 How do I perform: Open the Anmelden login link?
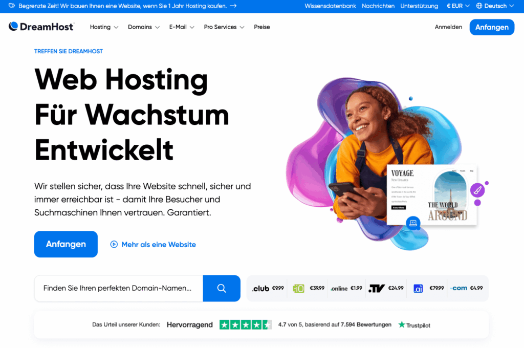point(448,27)
